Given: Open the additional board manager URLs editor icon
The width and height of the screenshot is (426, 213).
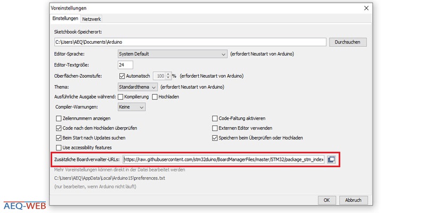Looking at the screenshot, I should click(x=331, y=159).
